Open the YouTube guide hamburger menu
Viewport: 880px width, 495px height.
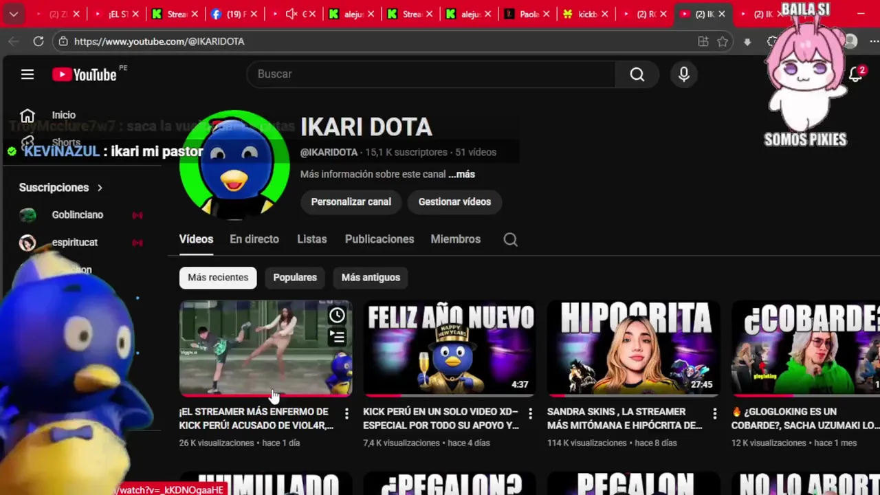27,74
